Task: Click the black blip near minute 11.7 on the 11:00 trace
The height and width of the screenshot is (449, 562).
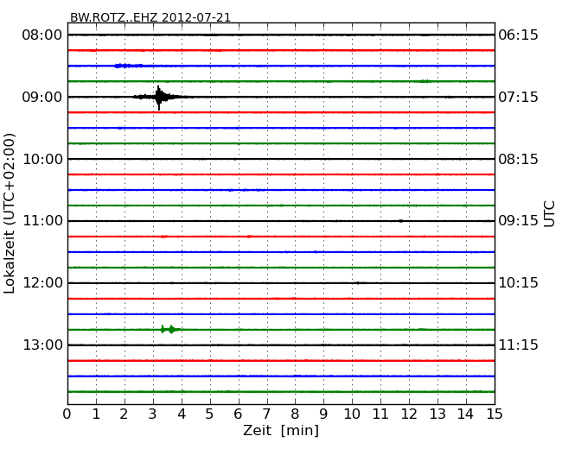Action: 400,221
